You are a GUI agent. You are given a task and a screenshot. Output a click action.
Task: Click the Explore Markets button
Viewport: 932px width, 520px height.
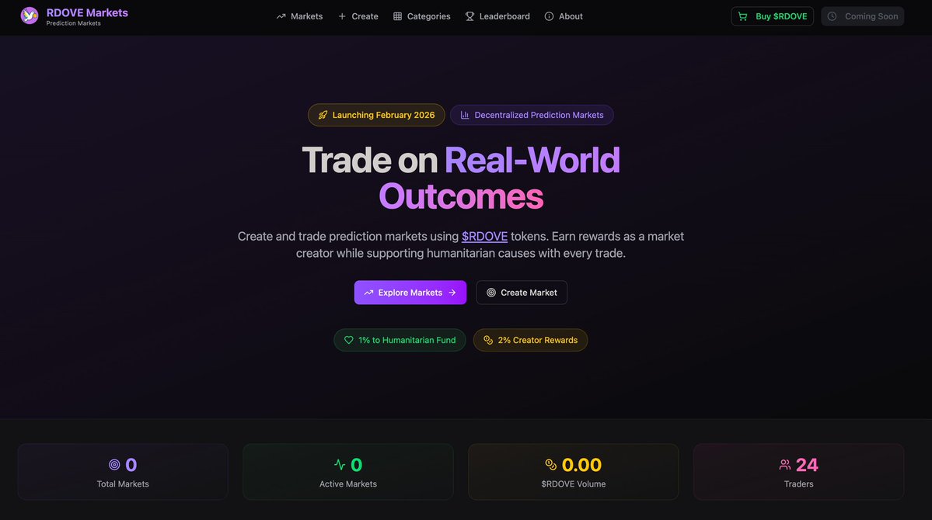tap(410, 293)
